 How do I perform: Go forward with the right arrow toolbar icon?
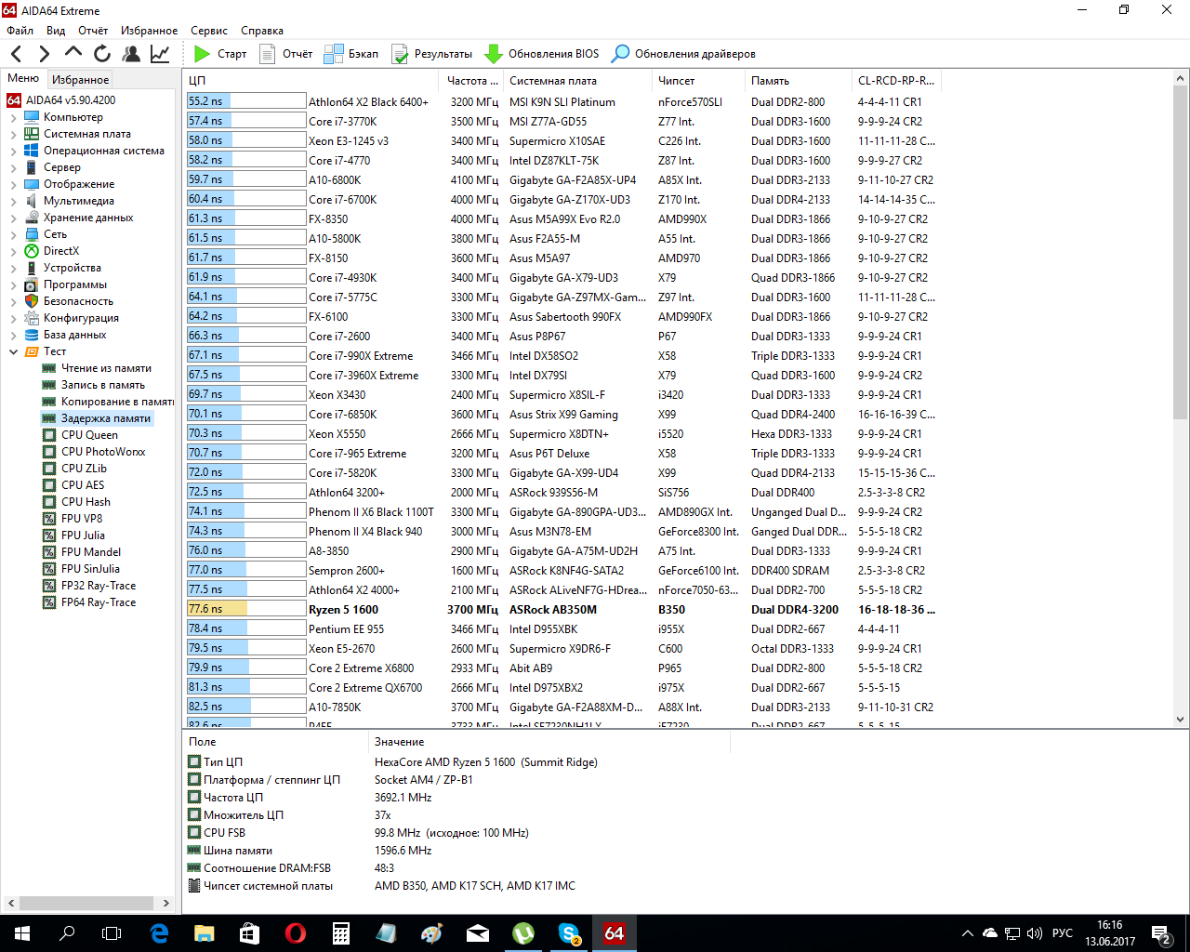click(x=44, y=54)
